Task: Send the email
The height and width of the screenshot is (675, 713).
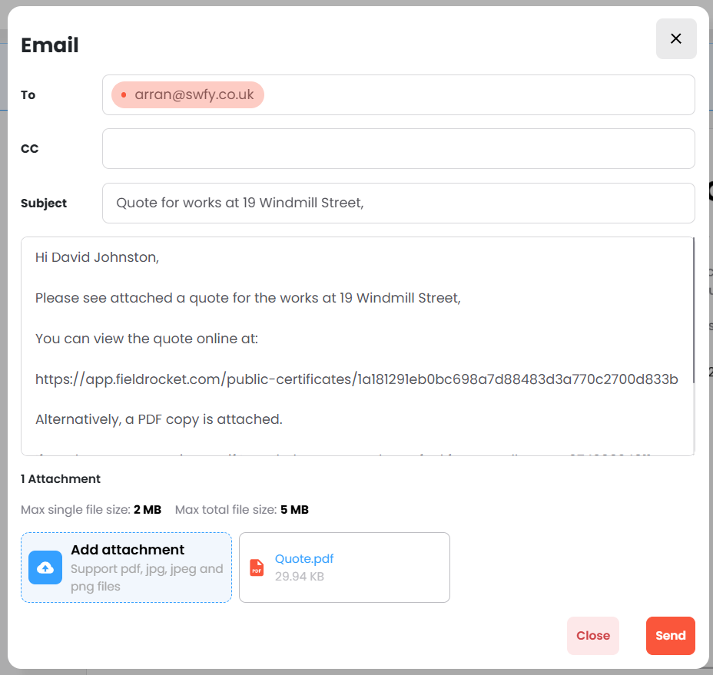Action: (x=670, y=636)
